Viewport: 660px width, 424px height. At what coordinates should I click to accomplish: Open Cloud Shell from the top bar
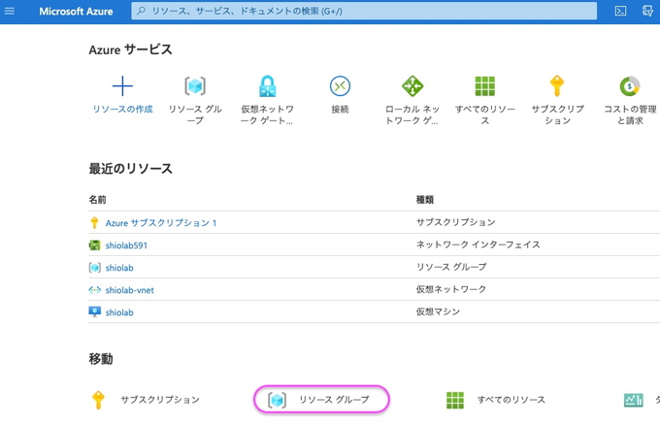(620, 11)
